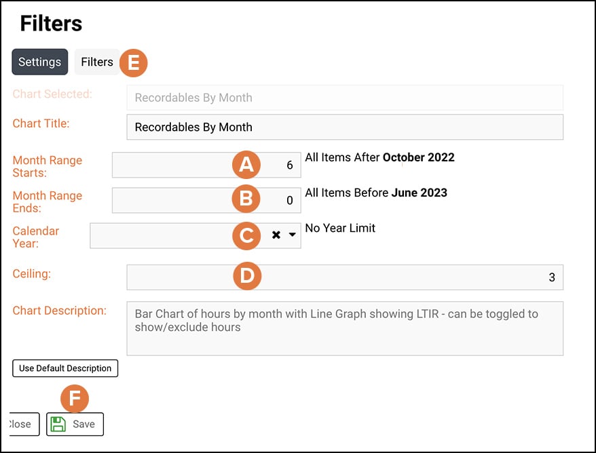The width and height of the screenshot is (596, 453).
Task: Select the Settings tab
Action: coord(39,62)
